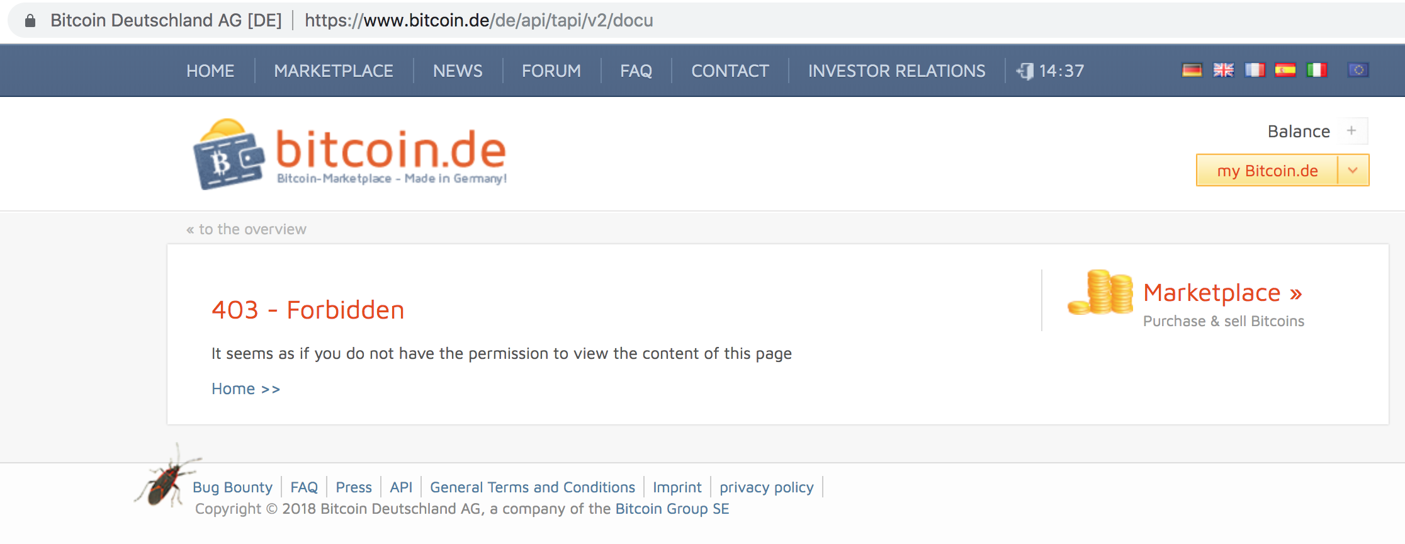Select the German flag language icon
Image resolution: width=1405 pixels, height=544 pixels.
[x=1192, y=71]
